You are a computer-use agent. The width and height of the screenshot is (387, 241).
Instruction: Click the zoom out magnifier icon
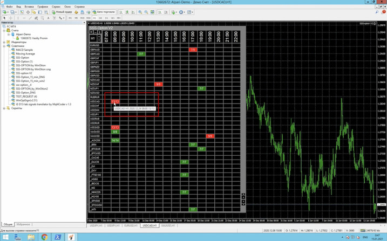point(146,12)
